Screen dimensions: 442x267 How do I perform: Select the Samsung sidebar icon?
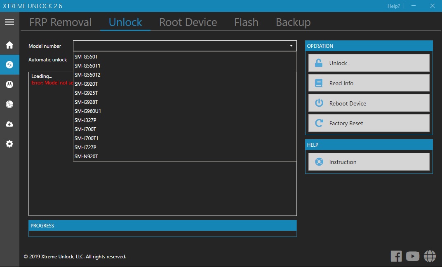pos(9,65)
